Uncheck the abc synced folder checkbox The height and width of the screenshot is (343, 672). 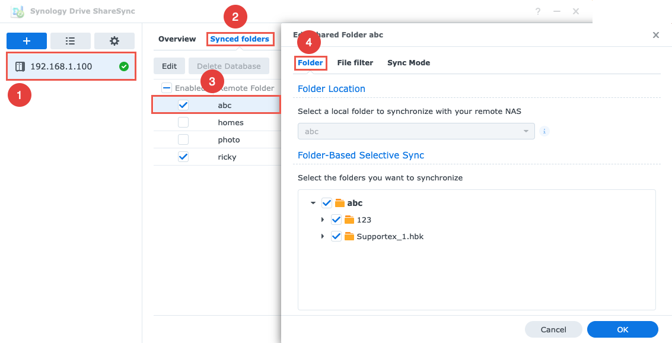tap(183, 105)
